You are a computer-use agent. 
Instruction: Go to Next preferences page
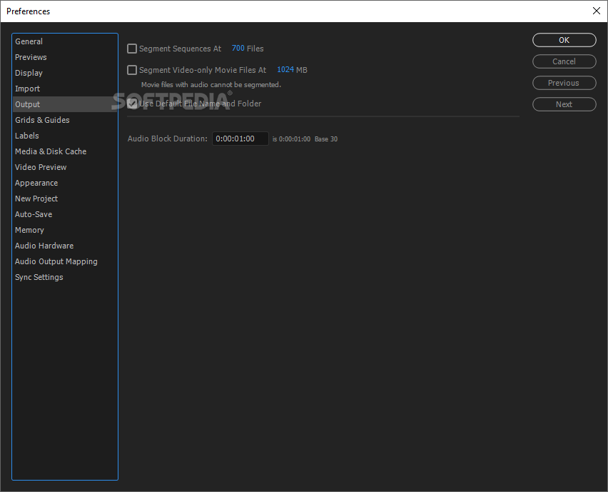pos(564,104)
